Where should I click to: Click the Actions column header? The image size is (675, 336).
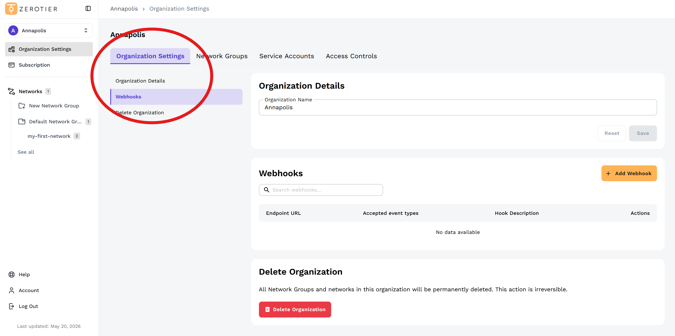pyautogui.click(x=640, y=213)
